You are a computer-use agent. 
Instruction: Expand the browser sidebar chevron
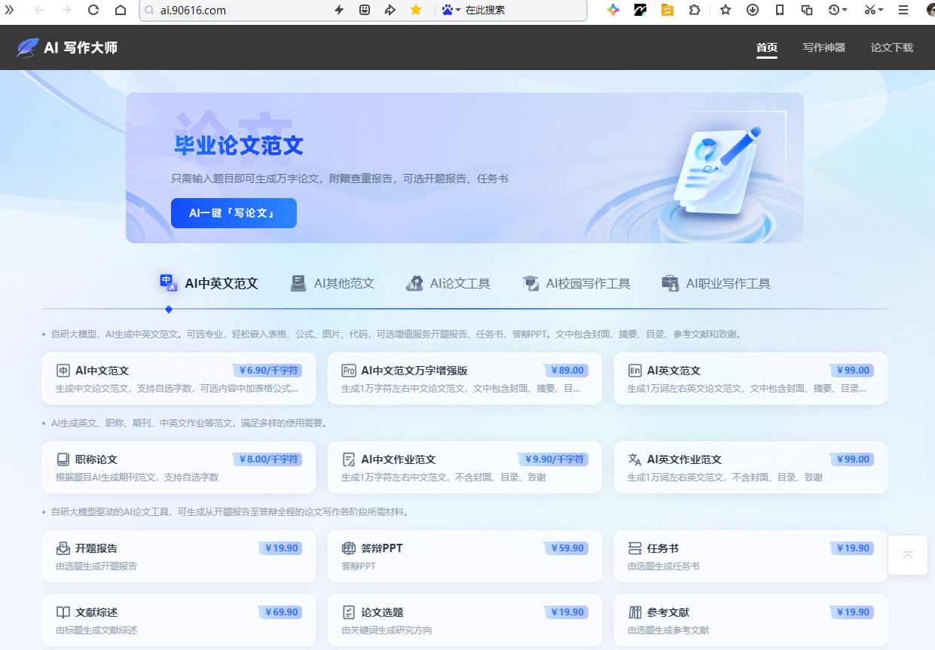click(10, 10)
